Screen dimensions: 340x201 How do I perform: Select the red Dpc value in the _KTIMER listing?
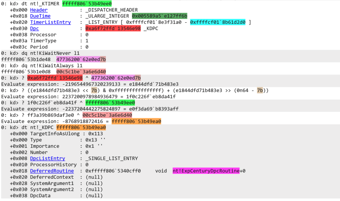[113, 28]
